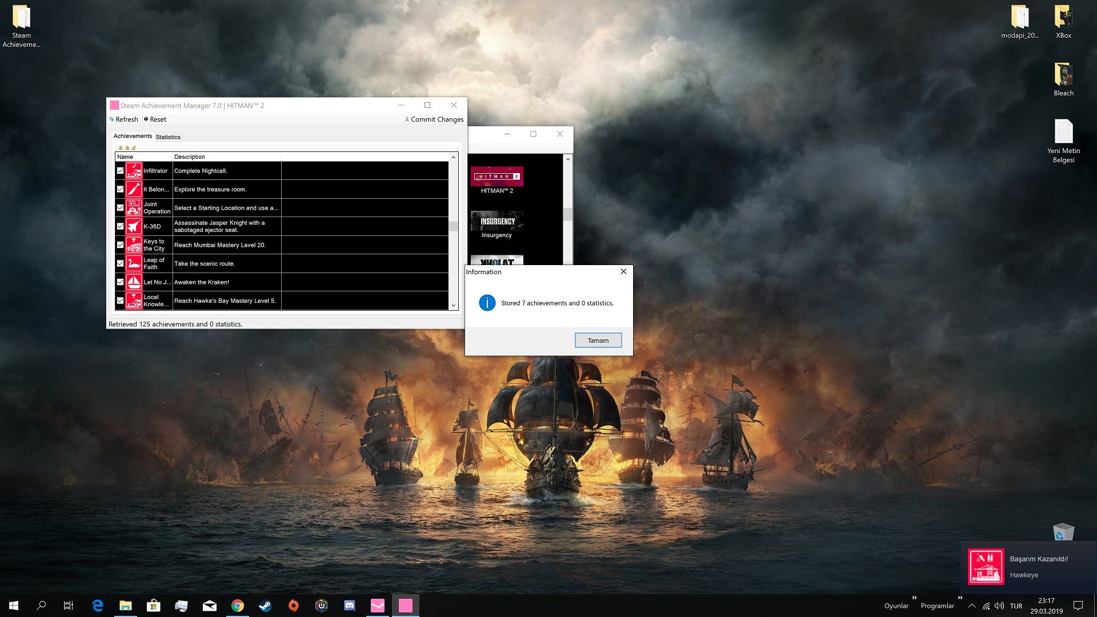This screenshot has width=1097, height=617.
Task: Click the It Belon... knife achievement icon
Action: (134, 189)
